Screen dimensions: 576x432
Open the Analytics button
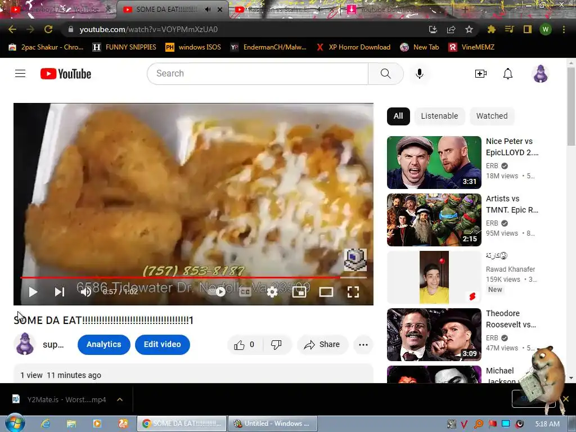(x=104, y=345)
